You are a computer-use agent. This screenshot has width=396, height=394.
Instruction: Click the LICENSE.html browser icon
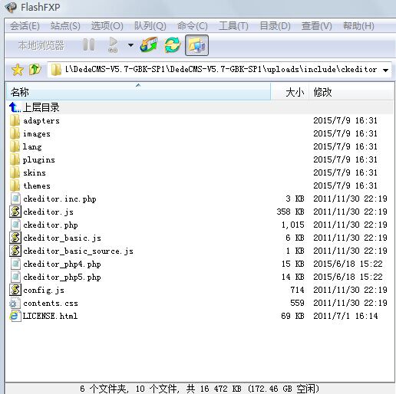click(x=15, y=316)
